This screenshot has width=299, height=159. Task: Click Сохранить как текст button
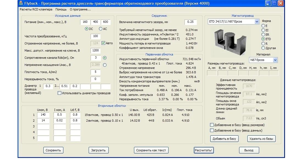(151, 150)
